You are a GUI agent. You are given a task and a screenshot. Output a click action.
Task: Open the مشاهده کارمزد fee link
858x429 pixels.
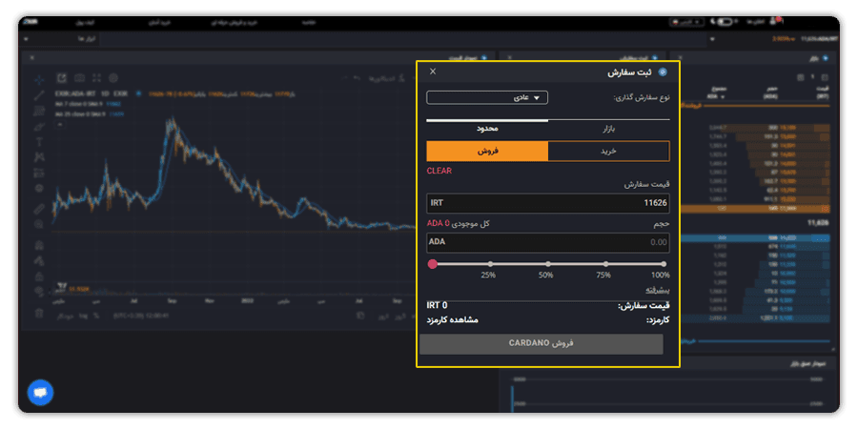[x=453, y=319]
